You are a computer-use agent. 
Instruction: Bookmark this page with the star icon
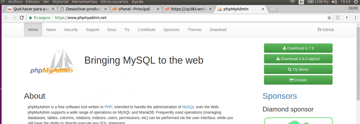point(329,18)
